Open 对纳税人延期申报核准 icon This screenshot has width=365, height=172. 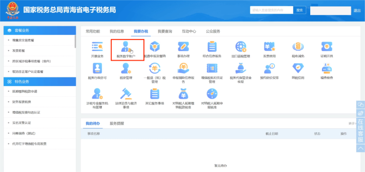click(212, 94)
